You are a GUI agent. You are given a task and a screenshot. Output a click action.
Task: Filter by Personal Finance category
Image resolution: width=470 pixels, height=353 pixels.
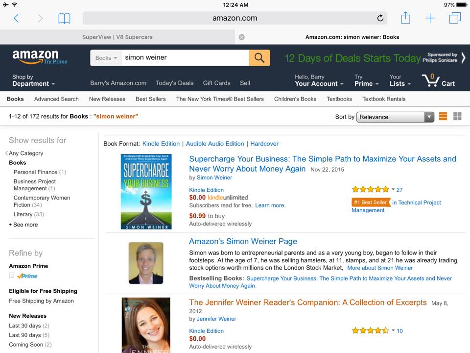40,172
